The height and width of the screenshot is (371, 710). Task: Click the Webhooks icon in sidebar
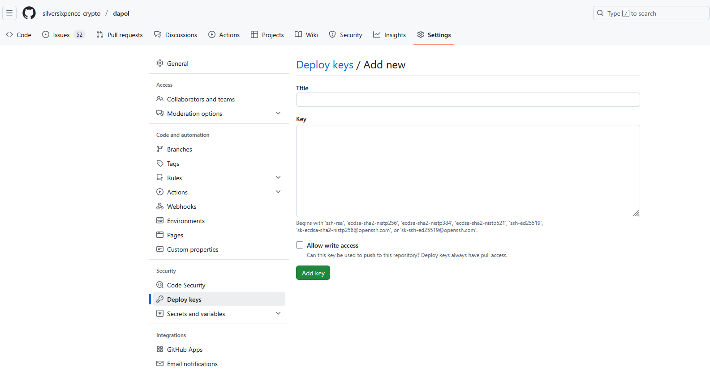pos(160,207)
